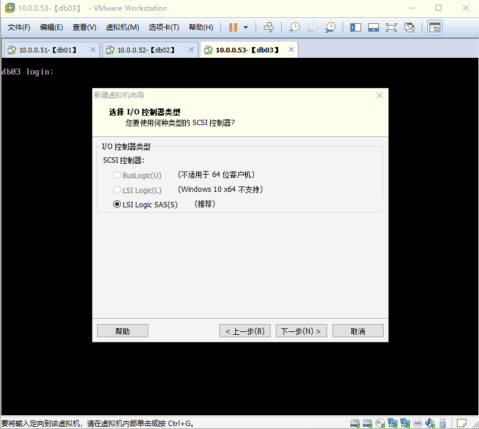
Task: Enter full screen mode icon
Action: (391, 27)
